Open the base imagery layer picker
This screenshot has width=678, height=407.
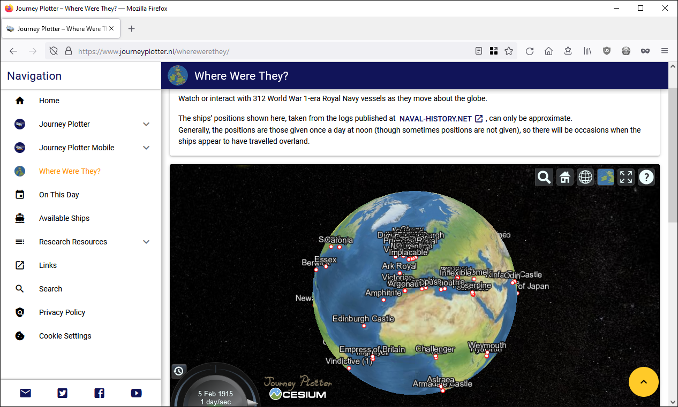[606, 177]
